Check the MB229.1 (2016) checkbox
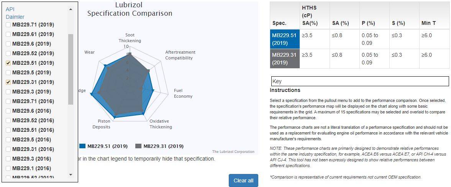Image resolution: width=451 pixels, height=187 pixels. tap(8, 168)
